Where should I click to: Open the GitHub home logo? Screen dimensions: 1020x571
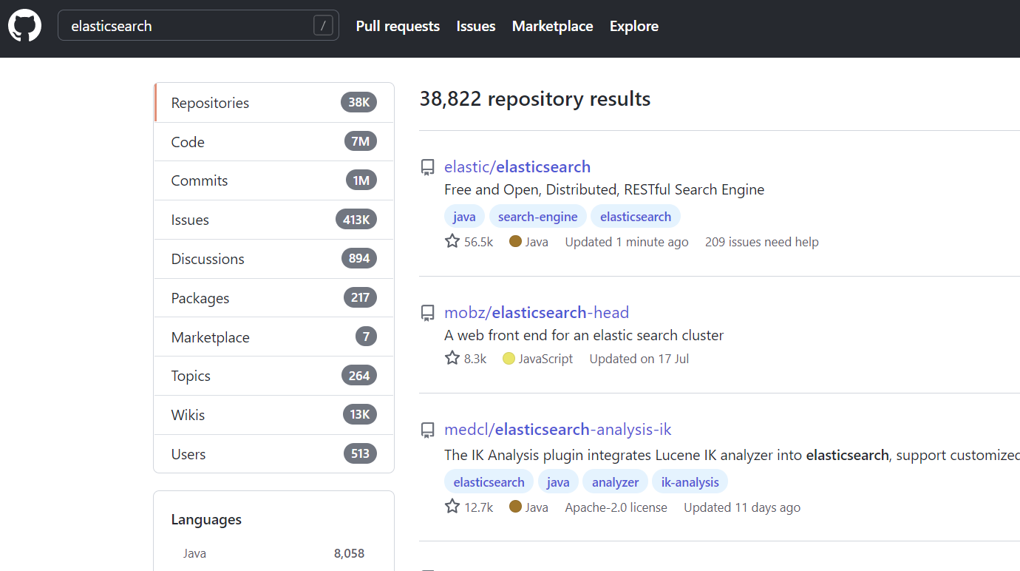pyautogui.click(x=24, y=25)
